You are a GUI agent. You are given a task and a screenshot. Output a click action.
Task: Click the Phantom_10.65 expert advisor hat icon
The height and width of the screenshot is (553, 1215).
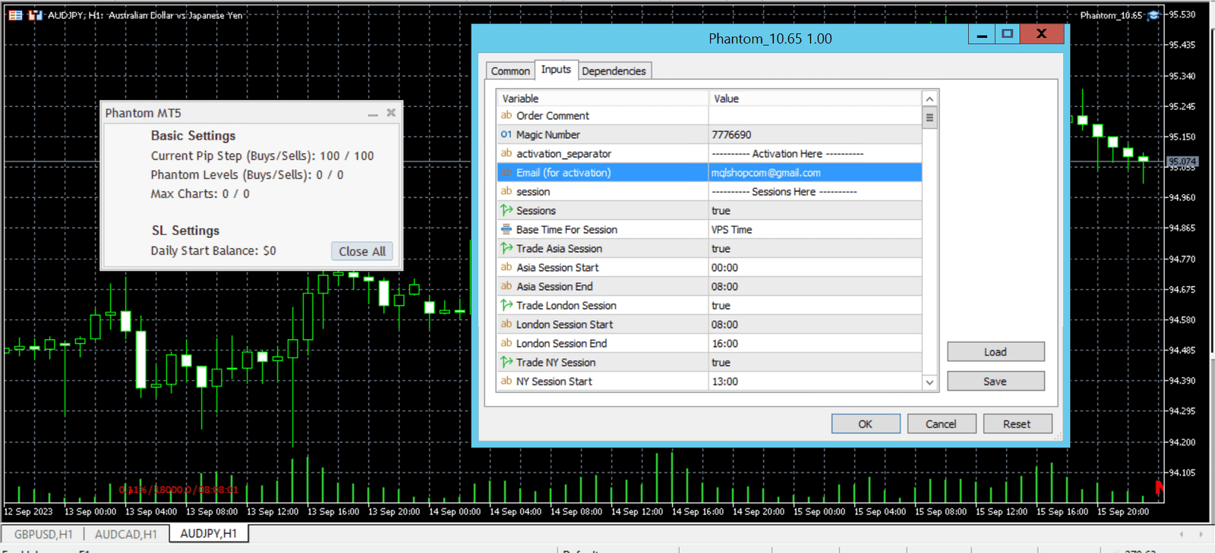coord(1153,15)
